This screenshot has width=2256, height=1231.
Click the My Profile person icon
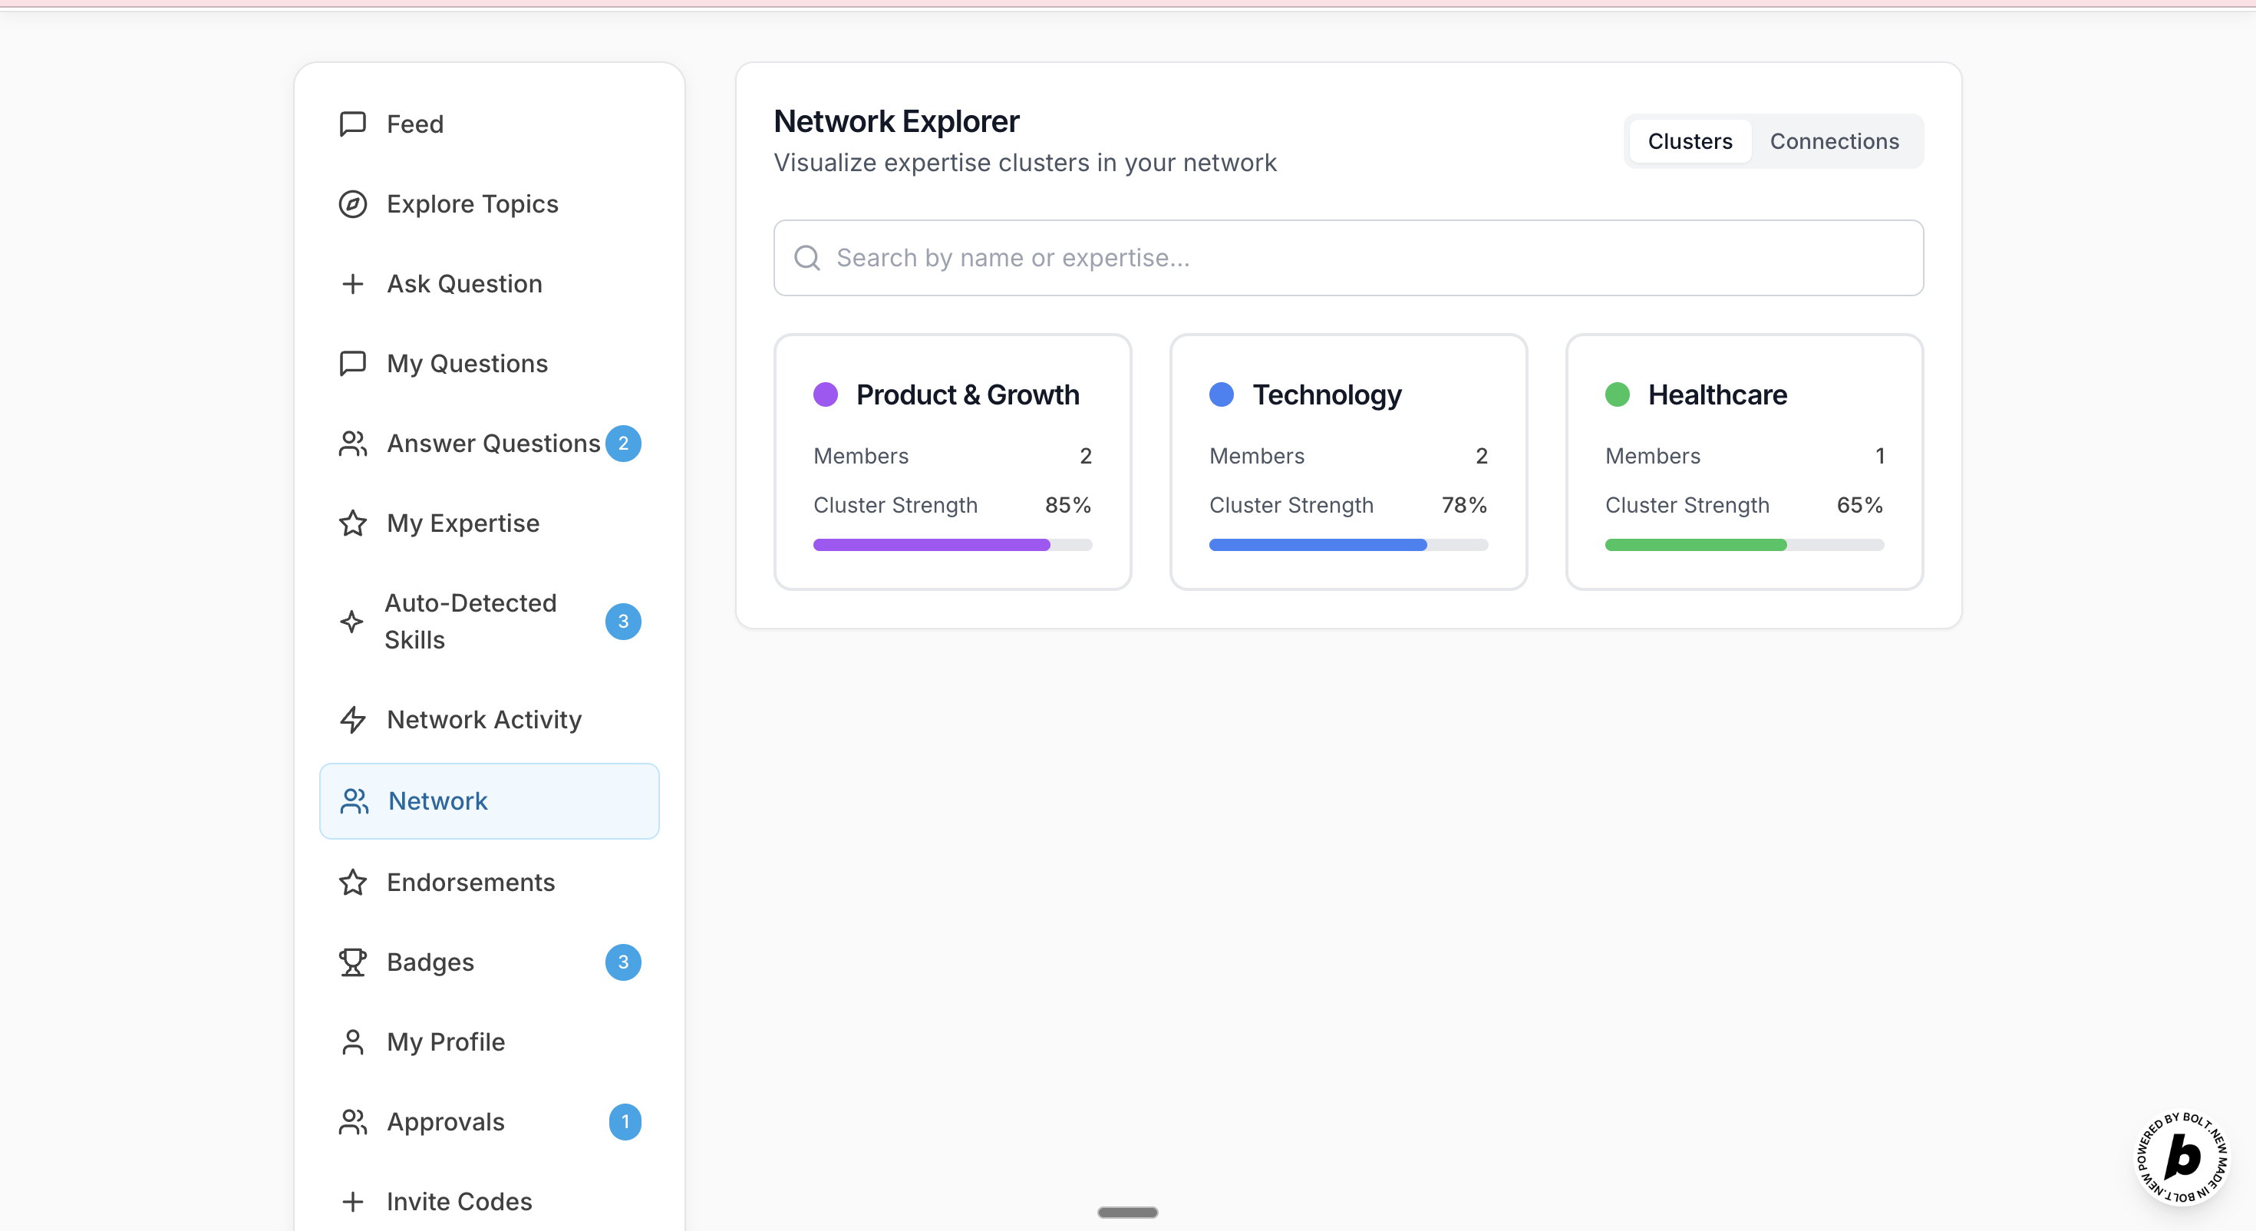pos(352,1041)
